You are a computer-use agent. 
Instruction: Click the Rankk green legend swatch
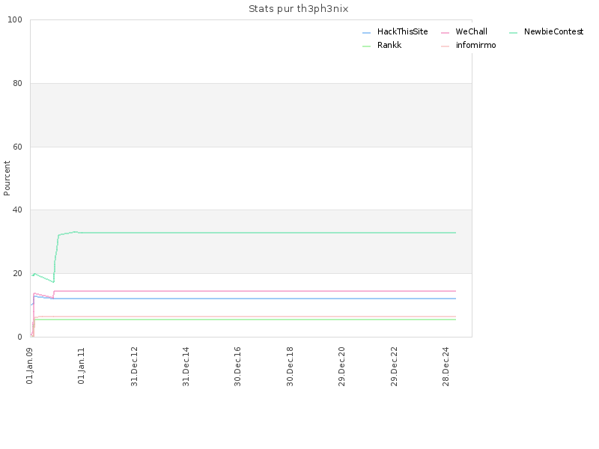366,46
